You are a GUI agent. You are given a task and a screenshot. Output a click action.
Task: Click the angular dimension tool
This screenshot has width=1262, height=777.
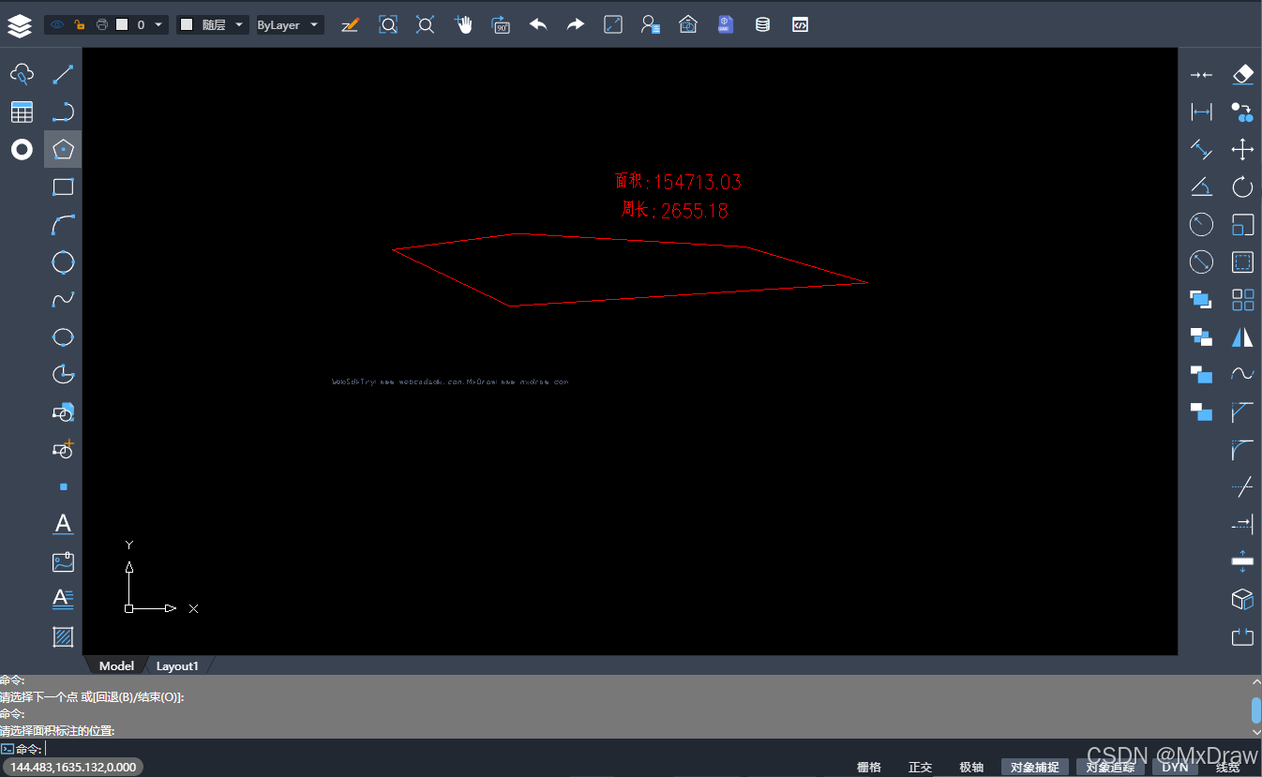coord(1201,187)
